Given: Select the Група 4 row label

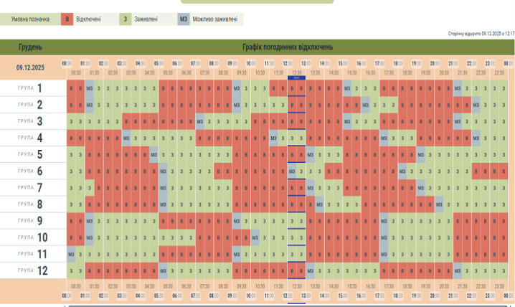Looking at the screenshot, I should 31,138.
